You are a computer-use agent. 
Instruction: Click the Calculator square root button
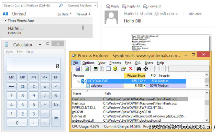pyautogui.click(x=56, y=86)
